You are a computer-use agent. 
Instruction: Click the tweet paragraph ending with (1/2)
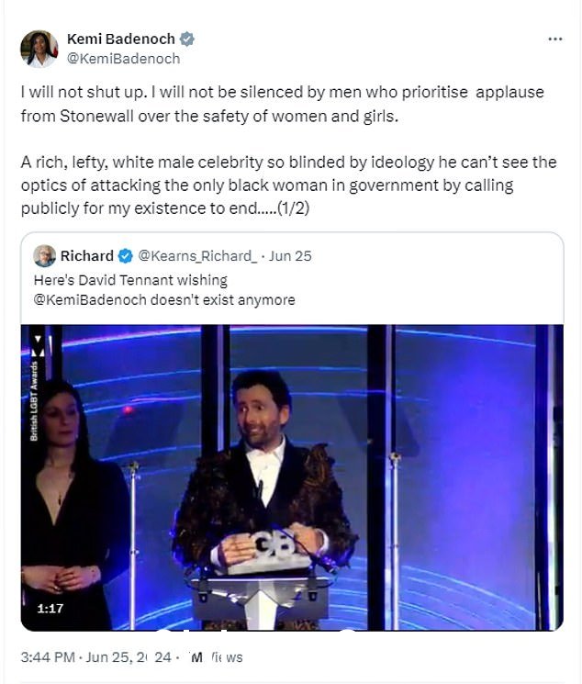tap(289, 185)
